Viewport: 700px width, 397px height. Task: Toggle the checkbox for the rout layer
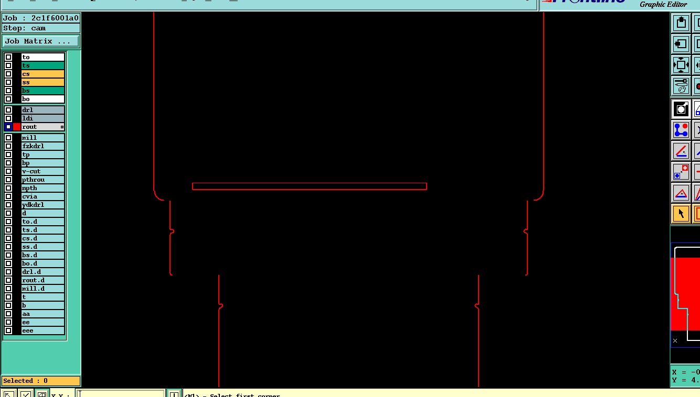click(8, 127)
